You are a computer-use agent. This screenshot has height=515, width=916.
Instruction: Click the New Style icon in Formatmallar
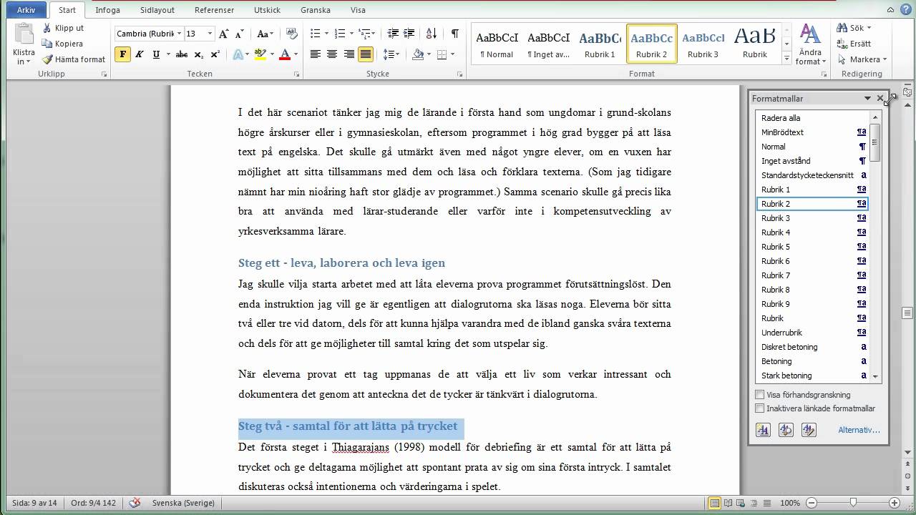coord(763,430)
